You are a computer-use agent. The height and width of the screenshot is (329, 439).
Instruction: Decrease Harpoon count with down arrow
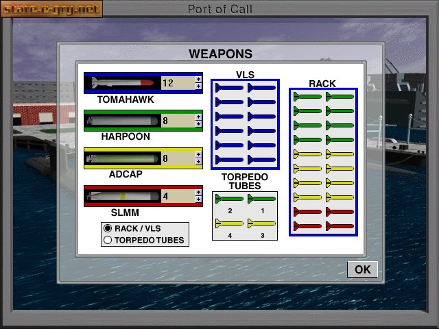pyautogui.click(x=198, y=124)
